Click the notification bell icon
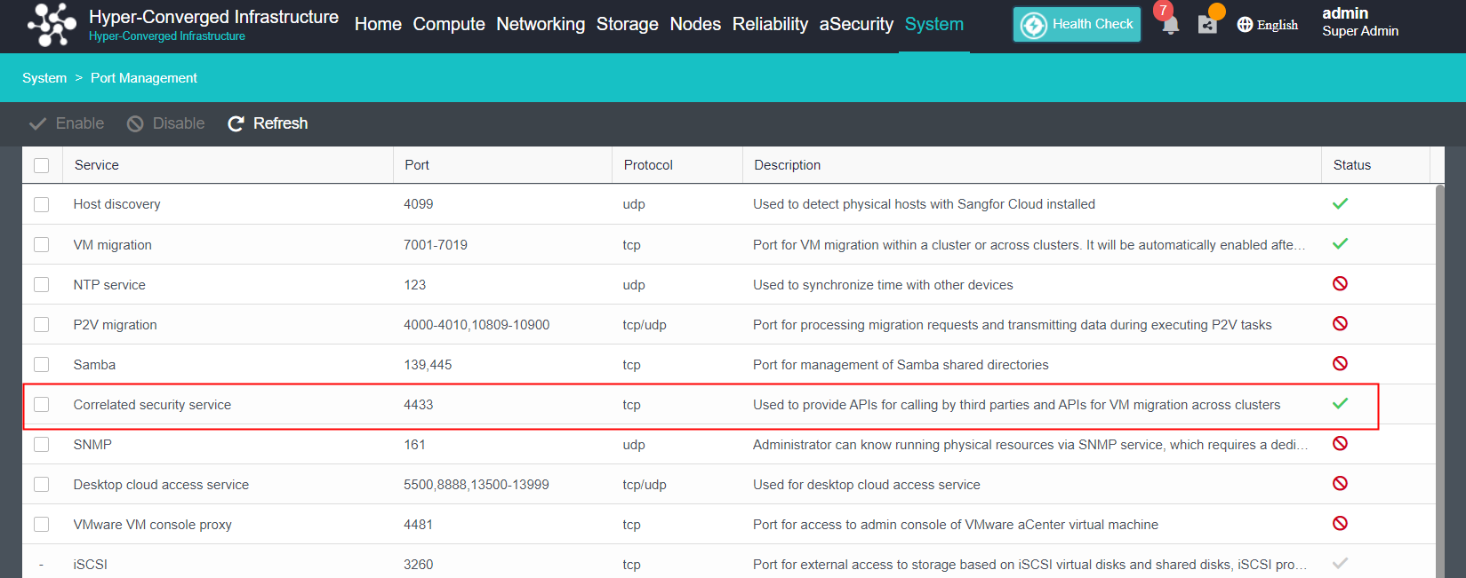Viewport: 1466px width, 578px height. click(1170, 25)
